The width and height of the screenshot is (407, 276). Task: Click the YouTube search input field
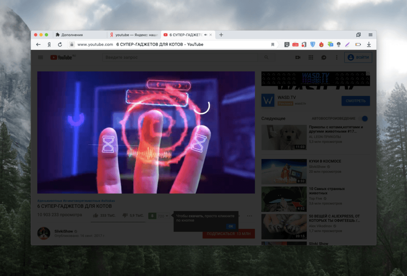click(x=180, y=57)
